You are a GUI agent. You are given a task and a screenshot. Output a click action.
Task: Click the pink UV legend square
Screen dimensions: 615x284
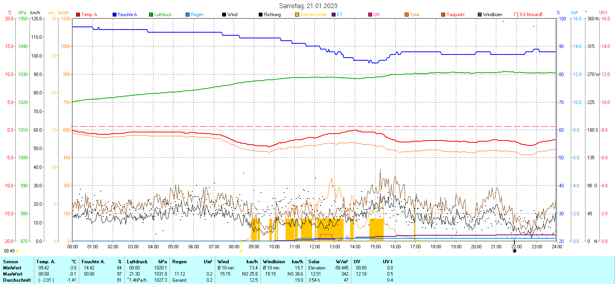click(x=370, y=15)
